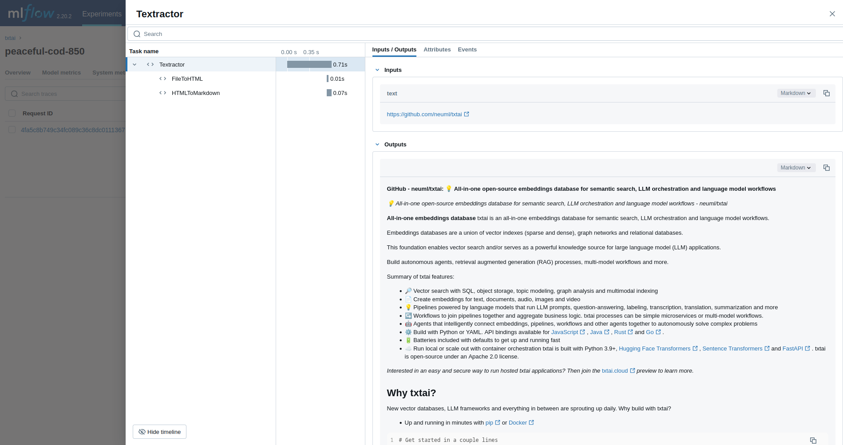
Task: Copy the code snippet at the bottom
Action: 813,440
